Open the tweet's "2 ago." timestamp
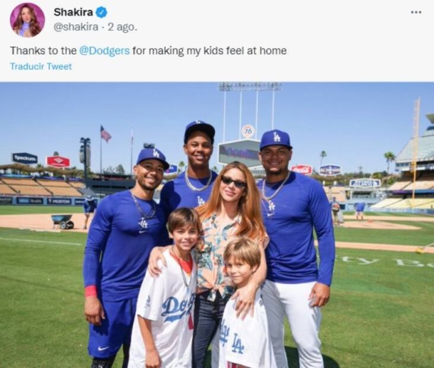434x368 pixels. pos(122,27)
